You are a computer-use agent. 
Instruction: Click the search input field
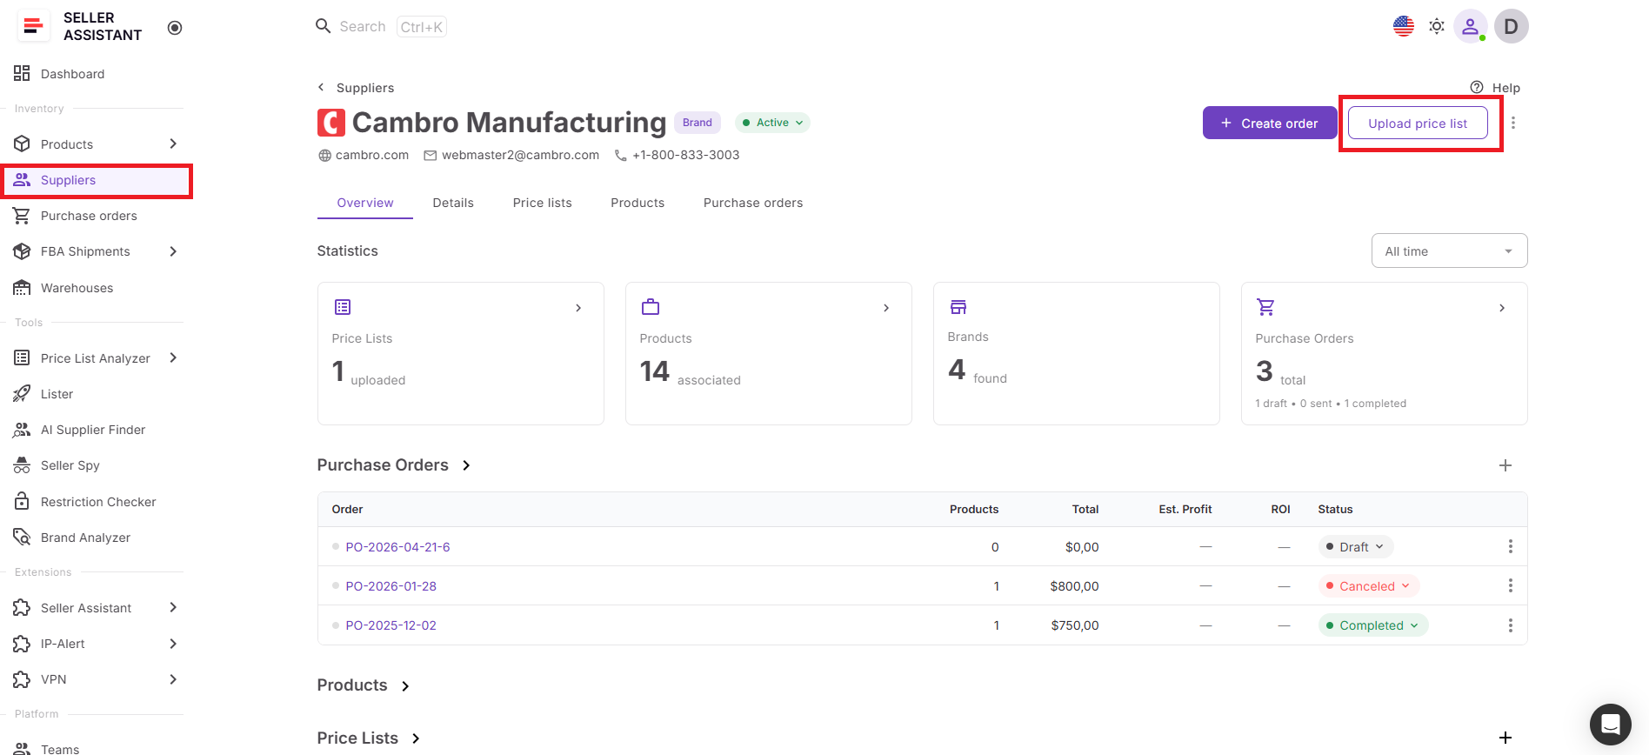(381, 27)
